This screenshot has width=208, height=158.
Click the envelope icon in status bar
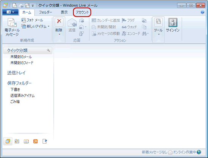click(170, 152)
